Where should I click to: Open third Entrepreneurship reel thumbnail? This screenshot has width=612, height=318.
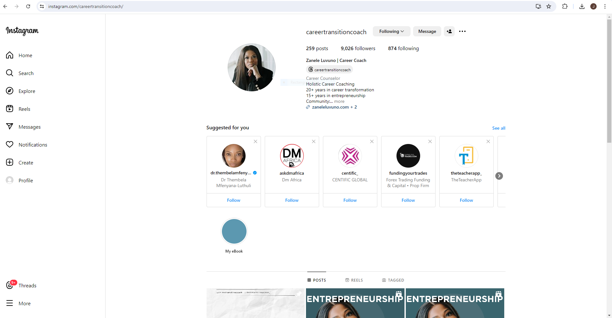(455, 303)
